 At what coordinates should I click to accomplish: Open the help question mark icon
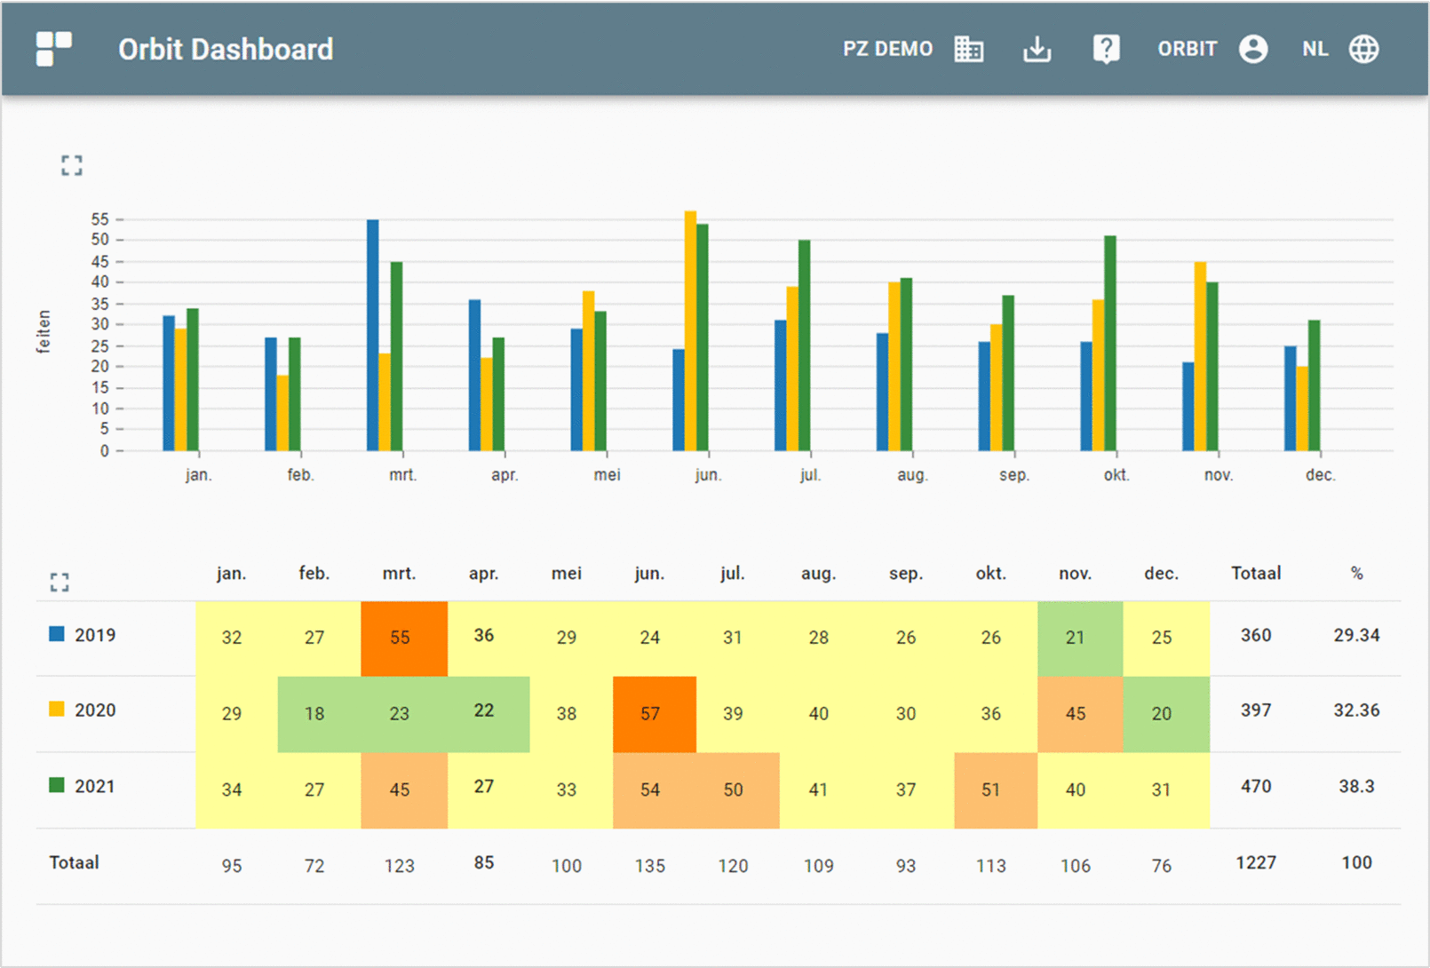click(1105, 49)
